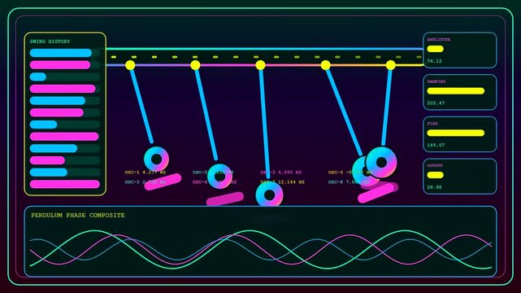
Task: Select the ring bob of the center pendulum
Action: pos(269,195)
